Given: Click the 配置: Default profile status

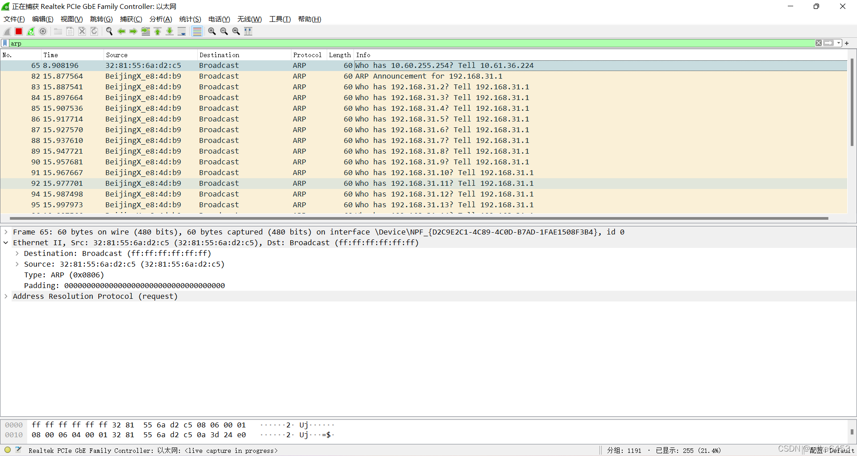Looking at the screenshot, I should tap(832, 450).
